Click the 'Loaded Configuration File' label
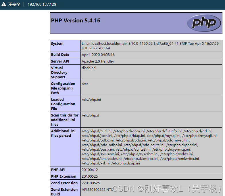Image resolution: width=225 pixels, height=196 pixels. pyautogui.click(x=63, y=104)
